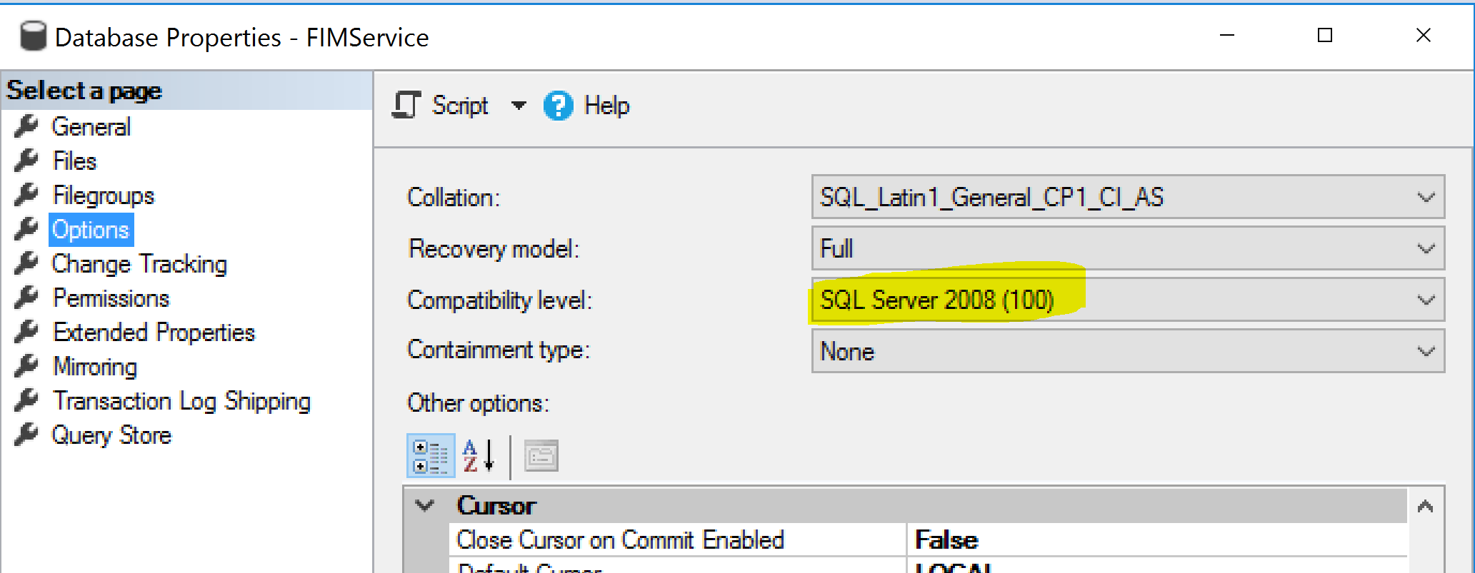This screenshot has width=1475, height=573.
Task: Open the Permissions page
Action: [111, 298]
